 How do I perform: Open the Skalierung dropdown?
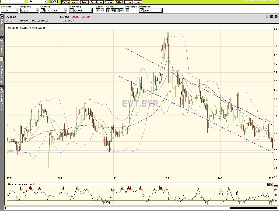pos(80,11)
